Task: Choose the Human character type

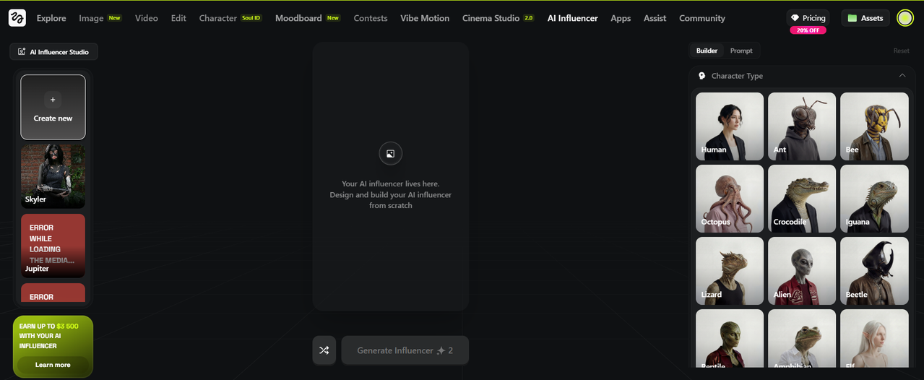Action: point(730,126)
